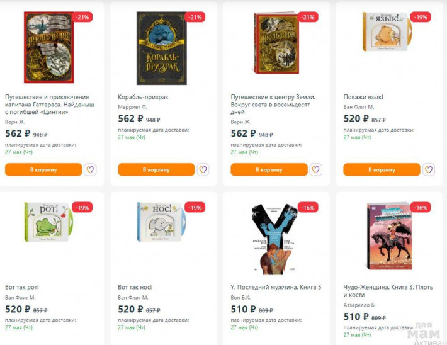The image size is (447, 345).
Task: Open «Корабль-призрак» book cover image
Action: (162, 48)
